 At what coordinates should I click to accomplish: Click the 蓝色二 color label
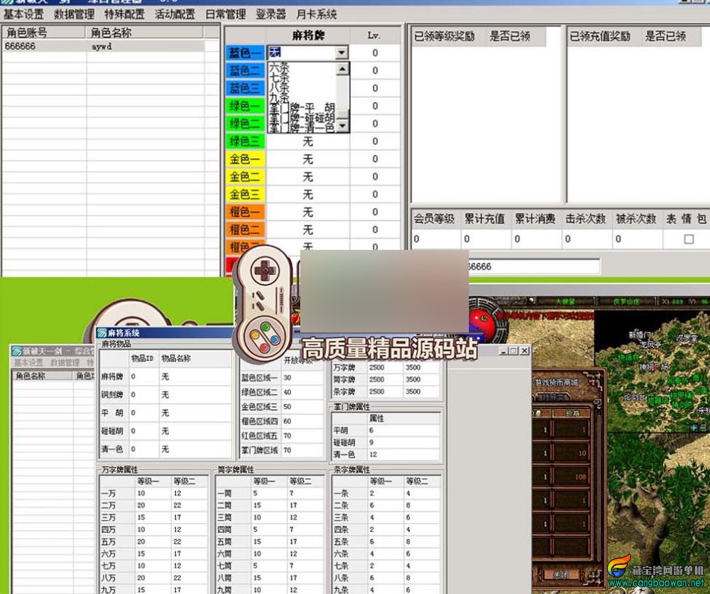245,70
